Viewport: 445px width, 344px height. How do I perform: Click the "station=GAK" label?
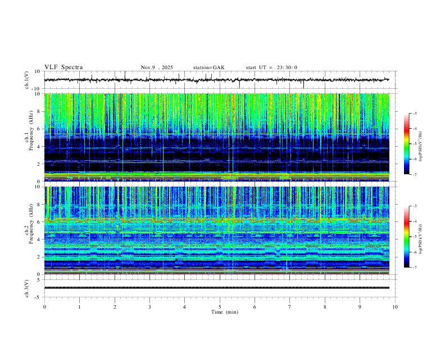(x=208, y=67)
